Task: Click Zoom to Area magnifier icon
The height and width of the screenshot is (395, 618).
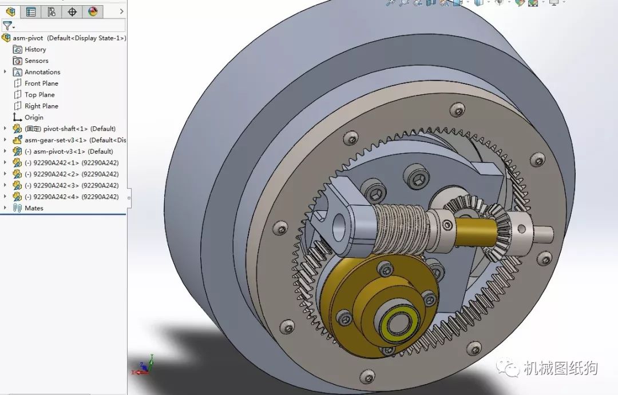Action: tap(403, 3)
